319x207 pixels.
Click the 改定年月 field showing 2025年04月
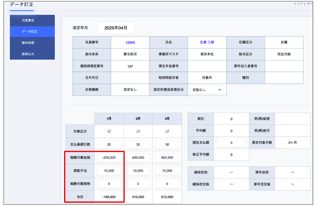pyautogui.click(x=116, y=28)
